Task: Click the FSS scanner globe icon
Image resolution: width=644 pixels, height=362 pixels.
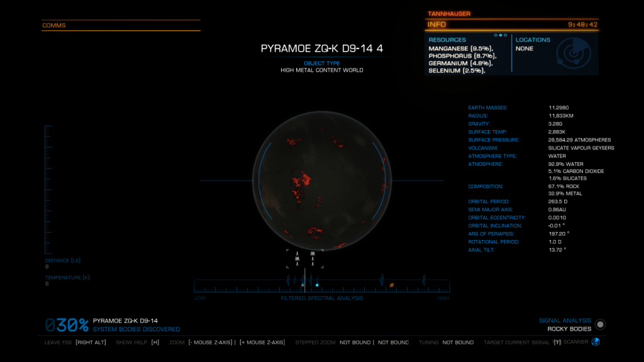Action: click(x=596, y=342)
